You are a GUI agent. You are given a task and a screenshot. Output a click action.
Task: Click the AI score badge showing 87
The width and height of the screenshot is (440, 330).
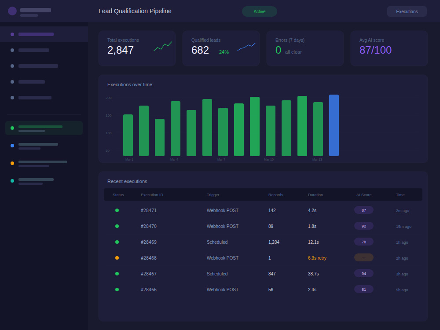tap(364, 210)
